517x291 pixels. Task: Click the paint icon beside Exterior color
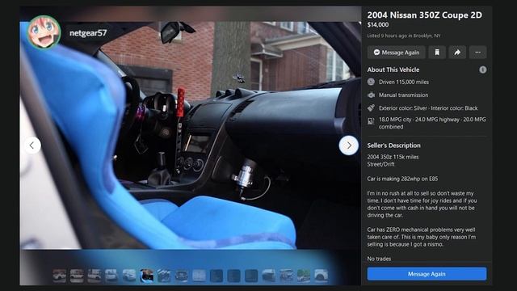(371, 108)
